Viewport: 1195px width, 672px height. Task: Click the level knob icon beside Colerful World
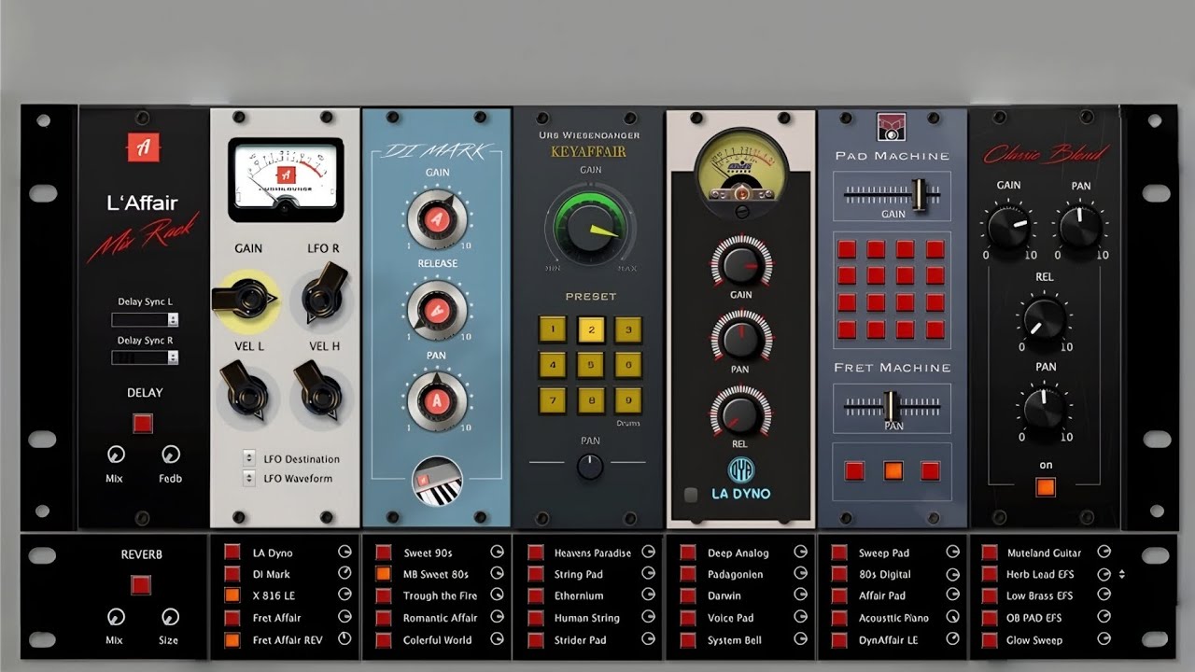(497, 639)
